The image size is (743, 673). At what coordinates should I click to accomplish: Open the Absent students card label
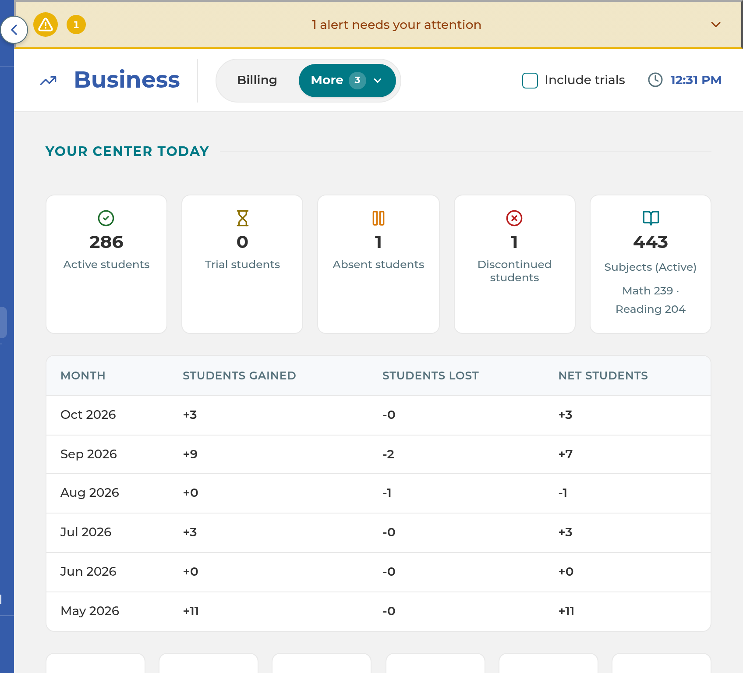[379, 264]
